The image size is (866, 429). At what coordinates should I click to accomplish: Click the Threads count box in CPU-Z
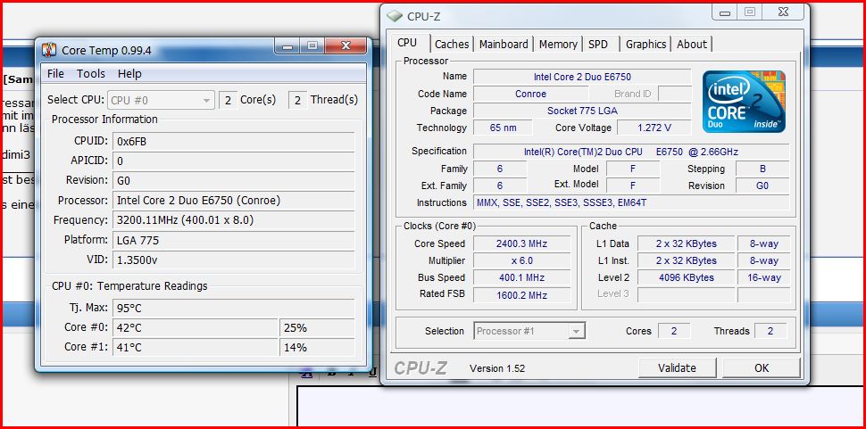tap(770, 331)
